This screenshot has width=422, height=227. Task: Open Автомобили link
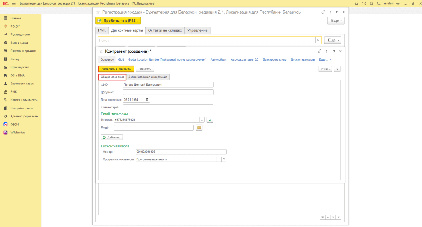[x=218, y=59]
